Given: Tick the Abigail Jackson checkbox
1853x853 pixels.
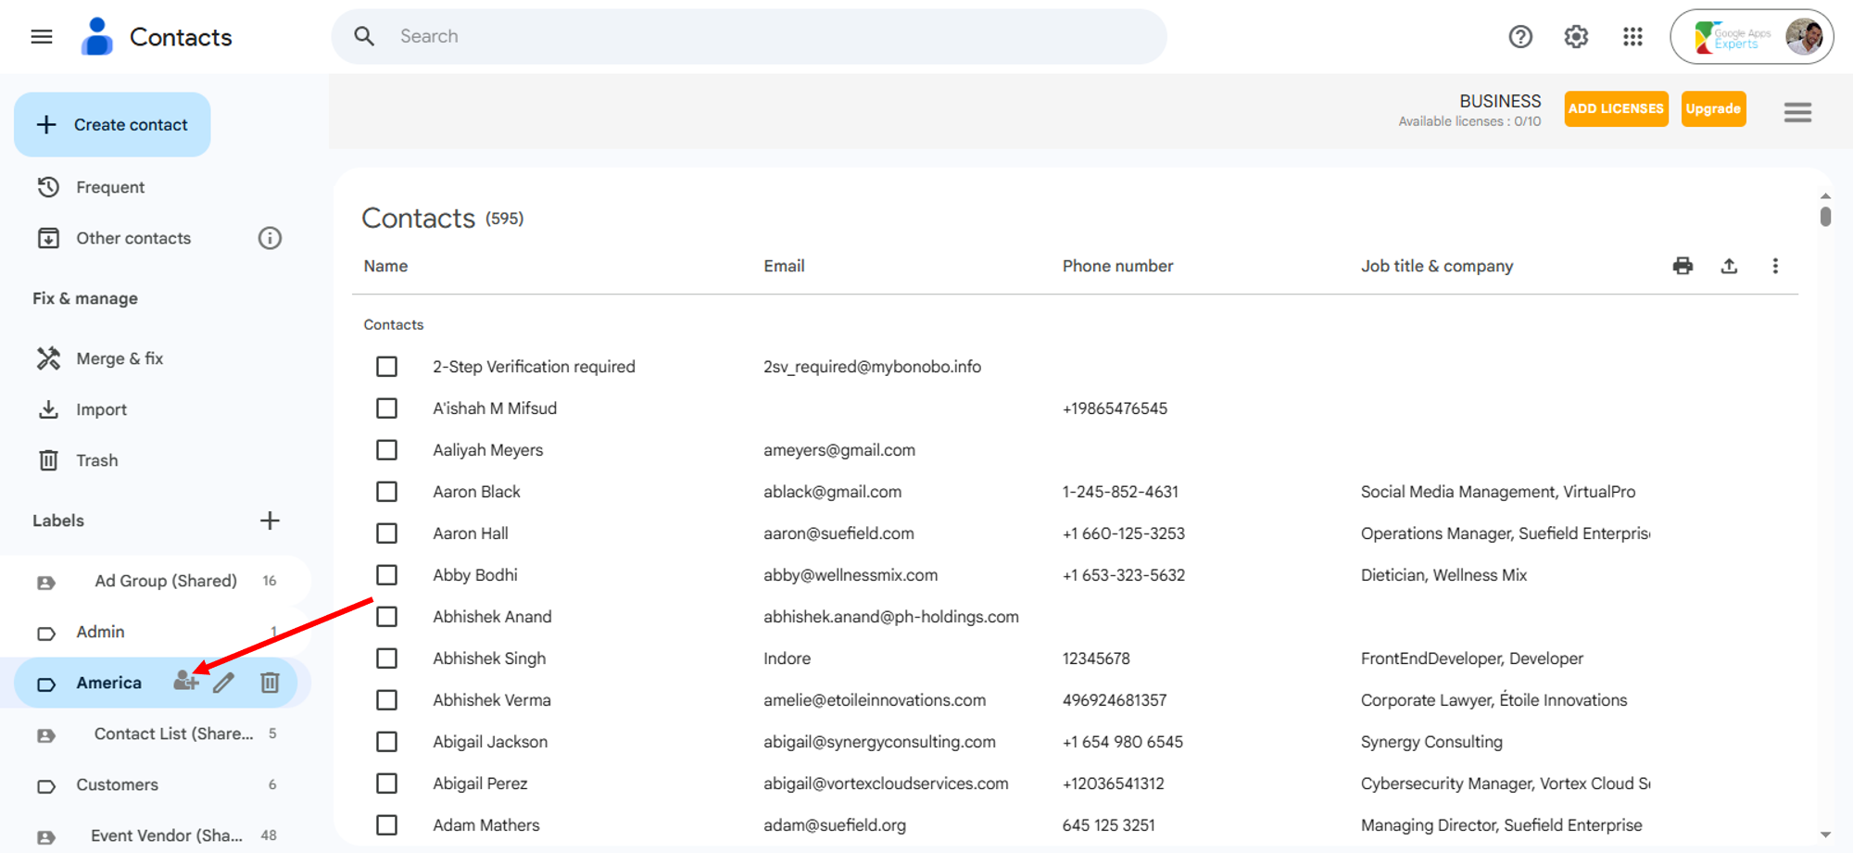Looking at the screenshot, I should click(386, 742).
